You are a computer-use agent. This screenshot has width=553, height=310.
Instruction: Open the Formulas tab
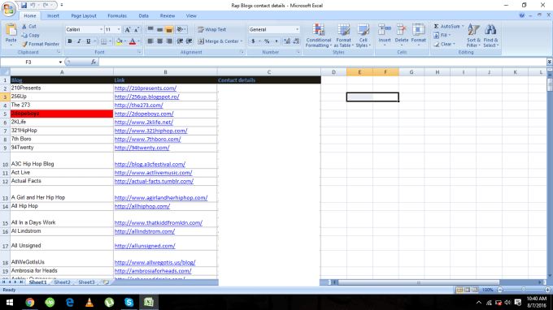117,16
